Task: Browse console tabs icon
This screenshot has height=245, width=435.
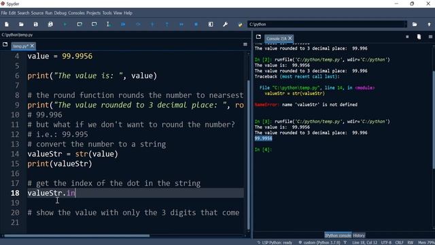Action: [258, 37]
